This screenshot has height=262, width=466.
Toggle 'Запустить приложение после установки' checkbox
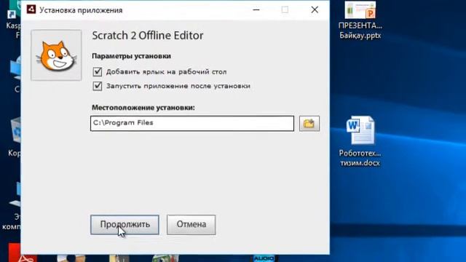98,86
